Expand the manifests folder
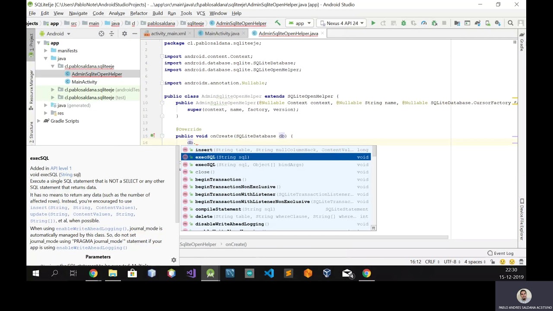 (46, 51)
